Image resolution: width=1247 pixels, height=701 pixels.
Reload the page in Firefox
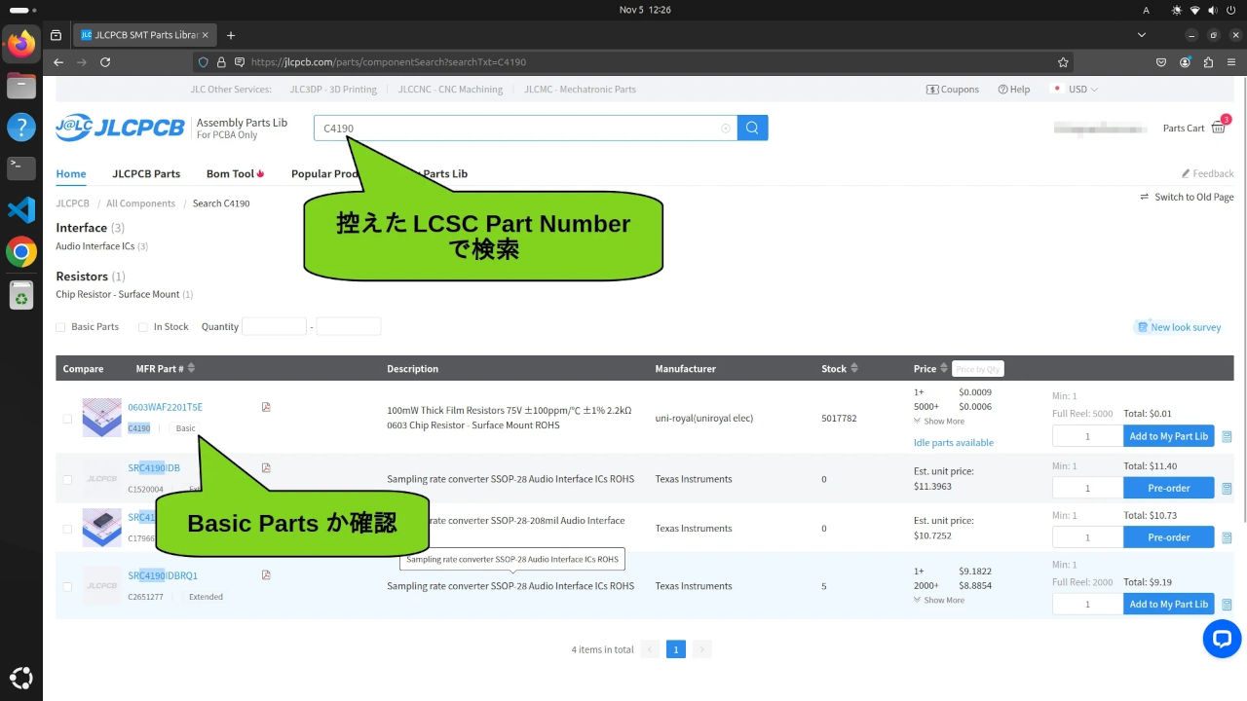(105, 61)
